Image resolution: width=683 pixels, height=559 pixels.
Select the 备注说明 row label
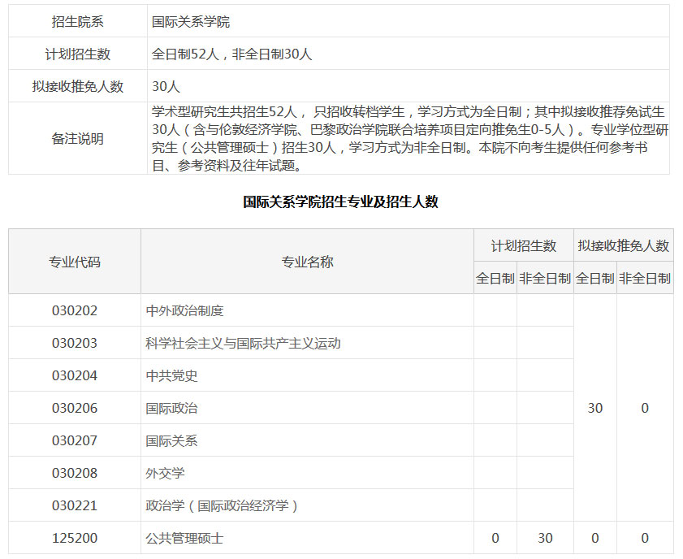[78, 138]
